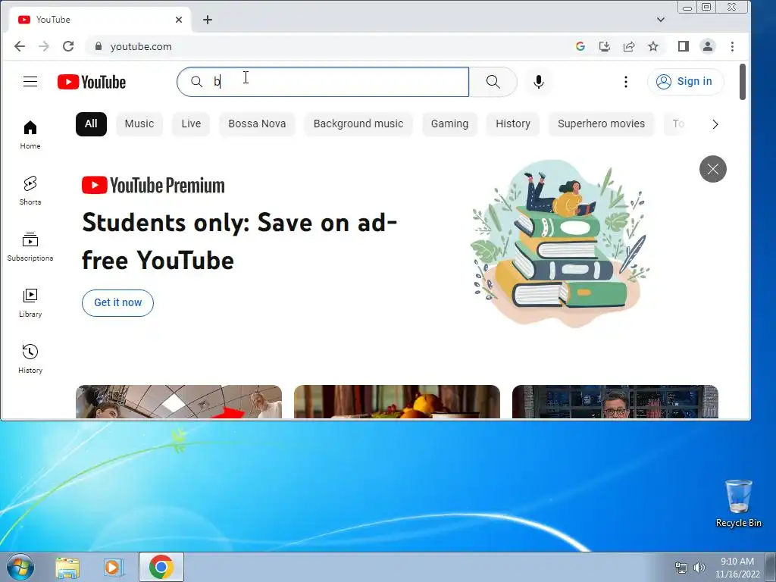Screen dimensions: 776x582
Task: Open Shorts from the sidebar
Action: tap(30, 190)
